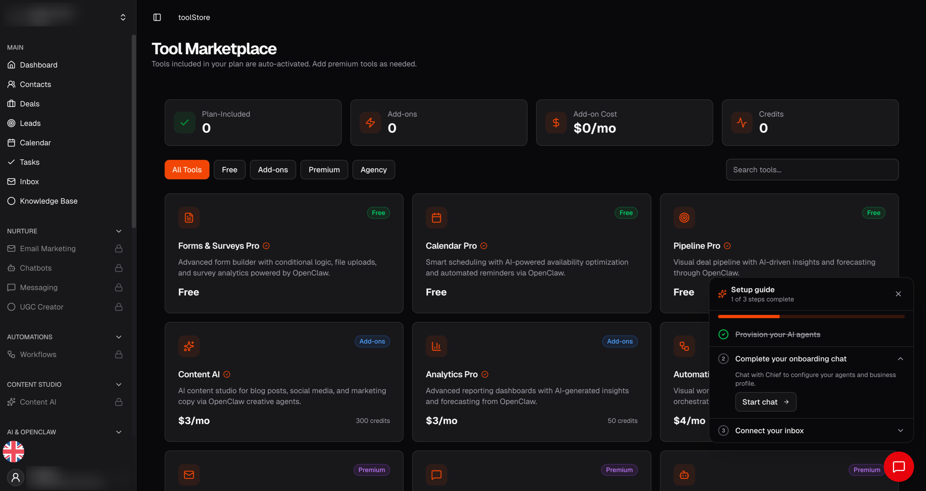Image resolution: width=926 pixels, height=491 pixels.
Task: Expand the Connect your inbox step
Action: point(900,431)
